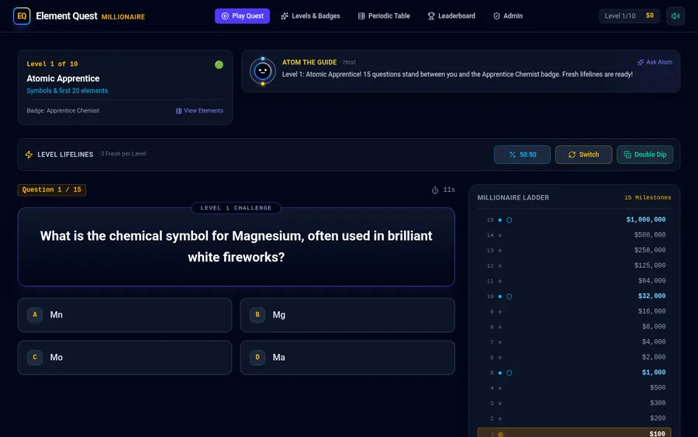Toggle sound with the speaker icon

[x=675, y=16]
